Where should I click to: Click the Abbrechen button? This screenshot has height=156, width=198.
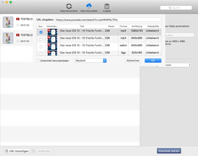pos(133,61)
